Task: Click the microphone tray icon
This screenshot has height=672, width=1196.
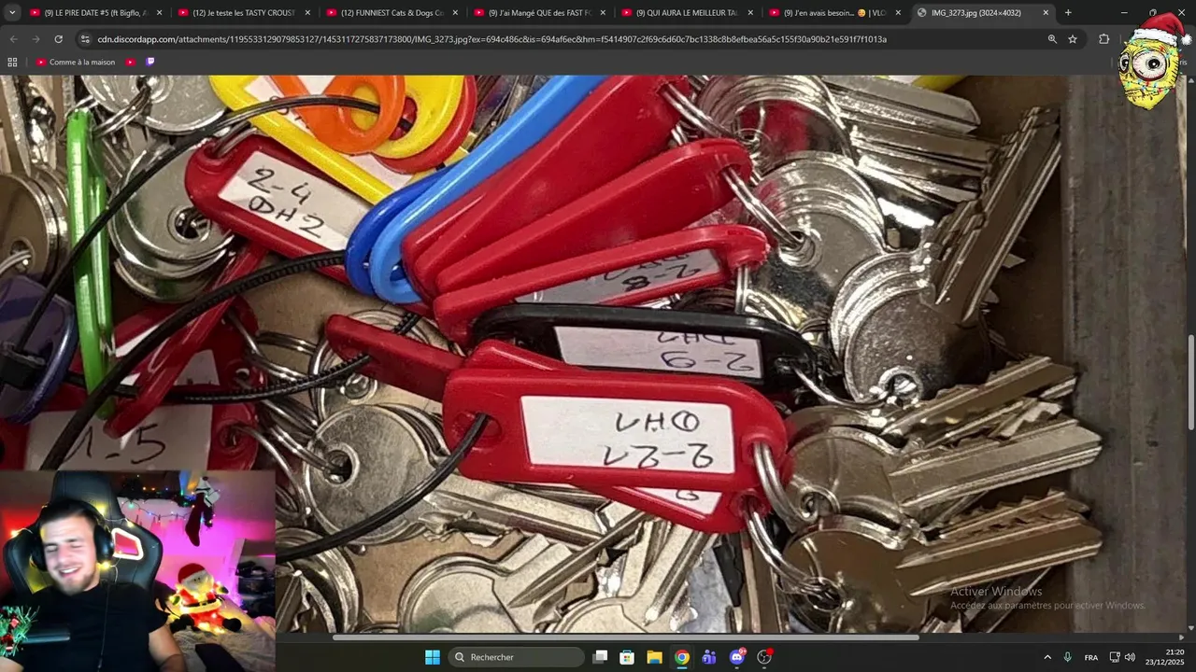Action: pyautogui.click(x=1068, y=657)
